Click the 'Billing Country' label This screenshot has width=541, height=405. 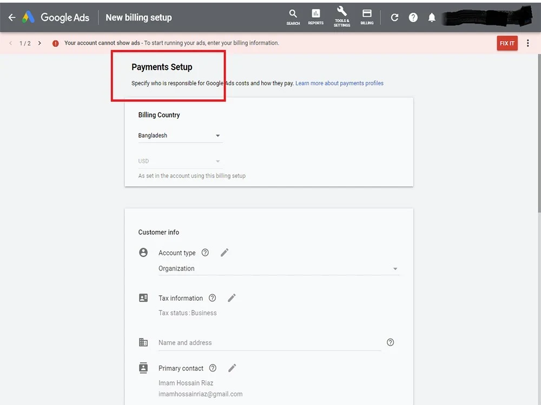159,115
